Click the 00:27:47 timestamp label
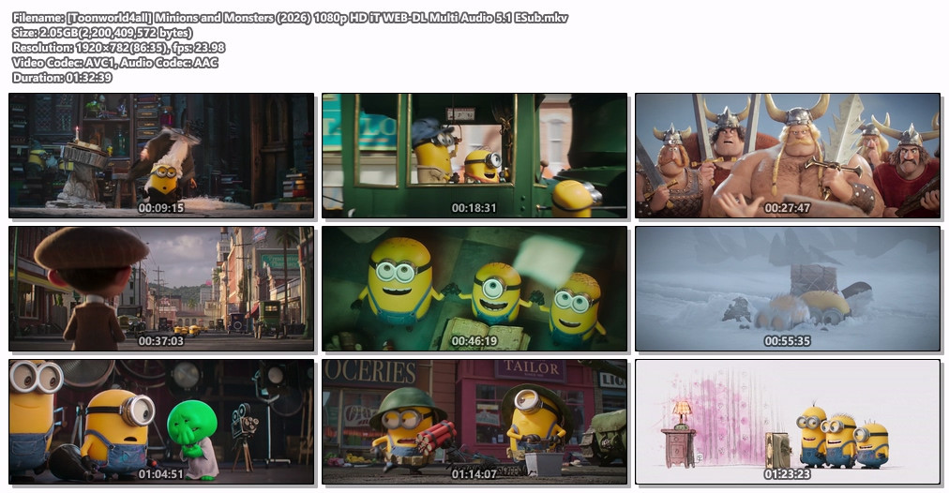Image resolution: width=949 pixels, height=493 pixels. [787, 207]
